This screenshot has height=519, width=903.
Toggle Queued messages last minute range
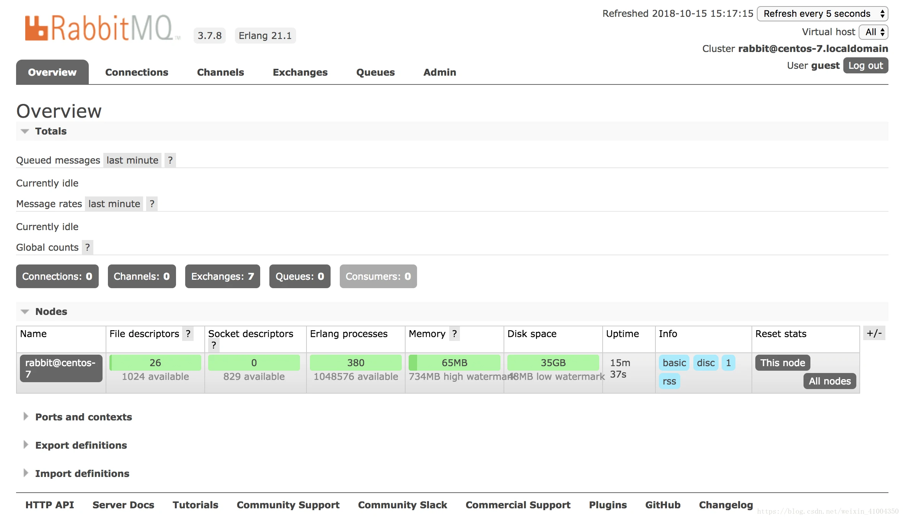pyautogui.click(x=132, y=160)
